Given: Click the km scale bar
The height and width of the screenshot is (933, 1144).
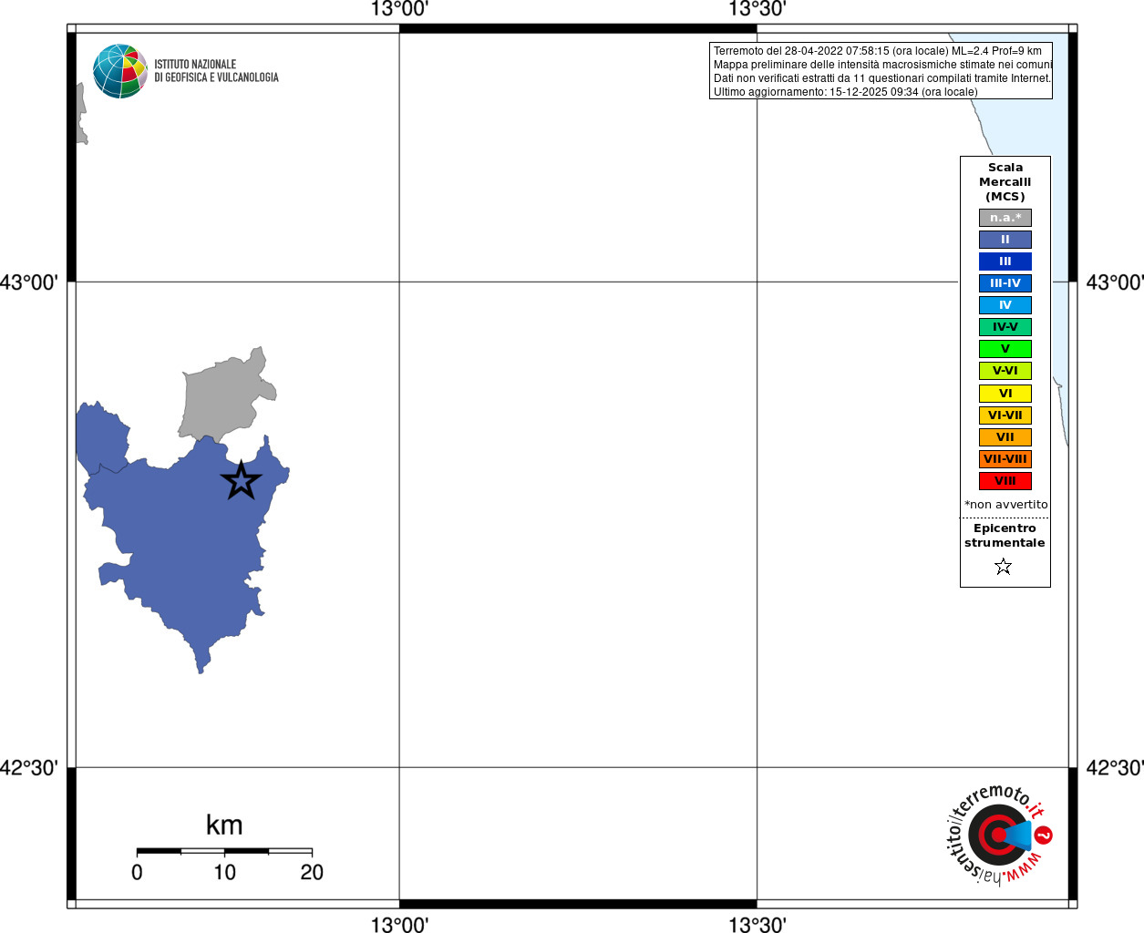Looking at the screenshot, I should point(224,851).
